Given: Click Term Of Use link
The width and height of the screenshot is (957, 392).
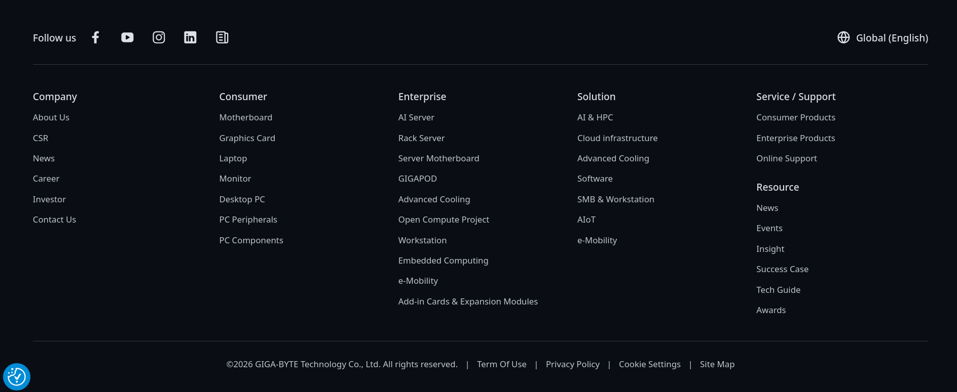Looking at the screenshot, I should 501,364.
